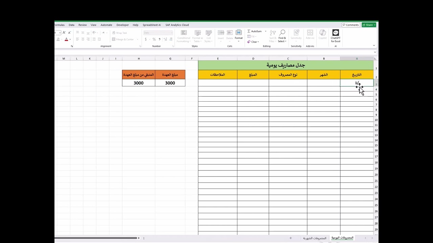433x243 pixels.
Task: Click the Comma Style icon
Action: point(160,39)
